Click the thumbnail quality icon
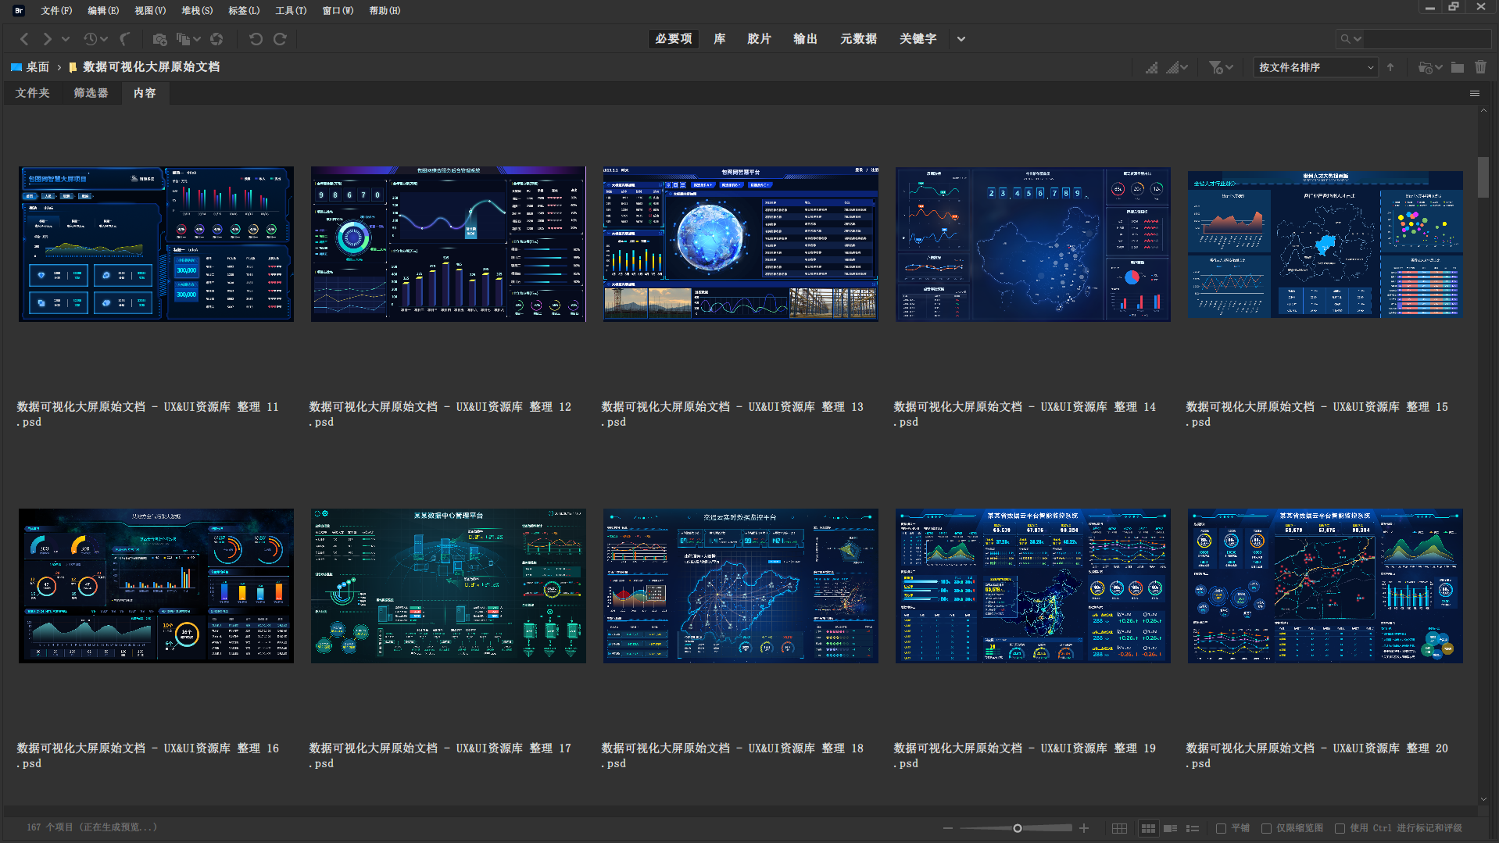Viewport: 1499px width, 843px height. pyautogui.click(x=1172, y=68)
